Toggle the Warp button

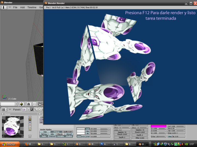170,136
